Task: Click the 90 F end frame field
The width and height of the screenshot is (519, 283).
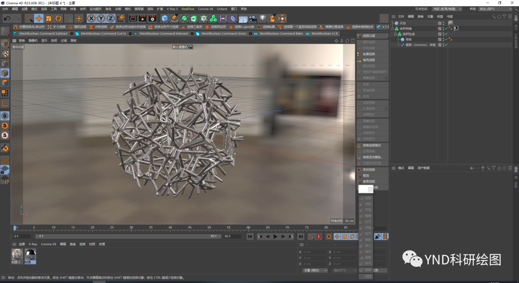Action: [234, 236]
